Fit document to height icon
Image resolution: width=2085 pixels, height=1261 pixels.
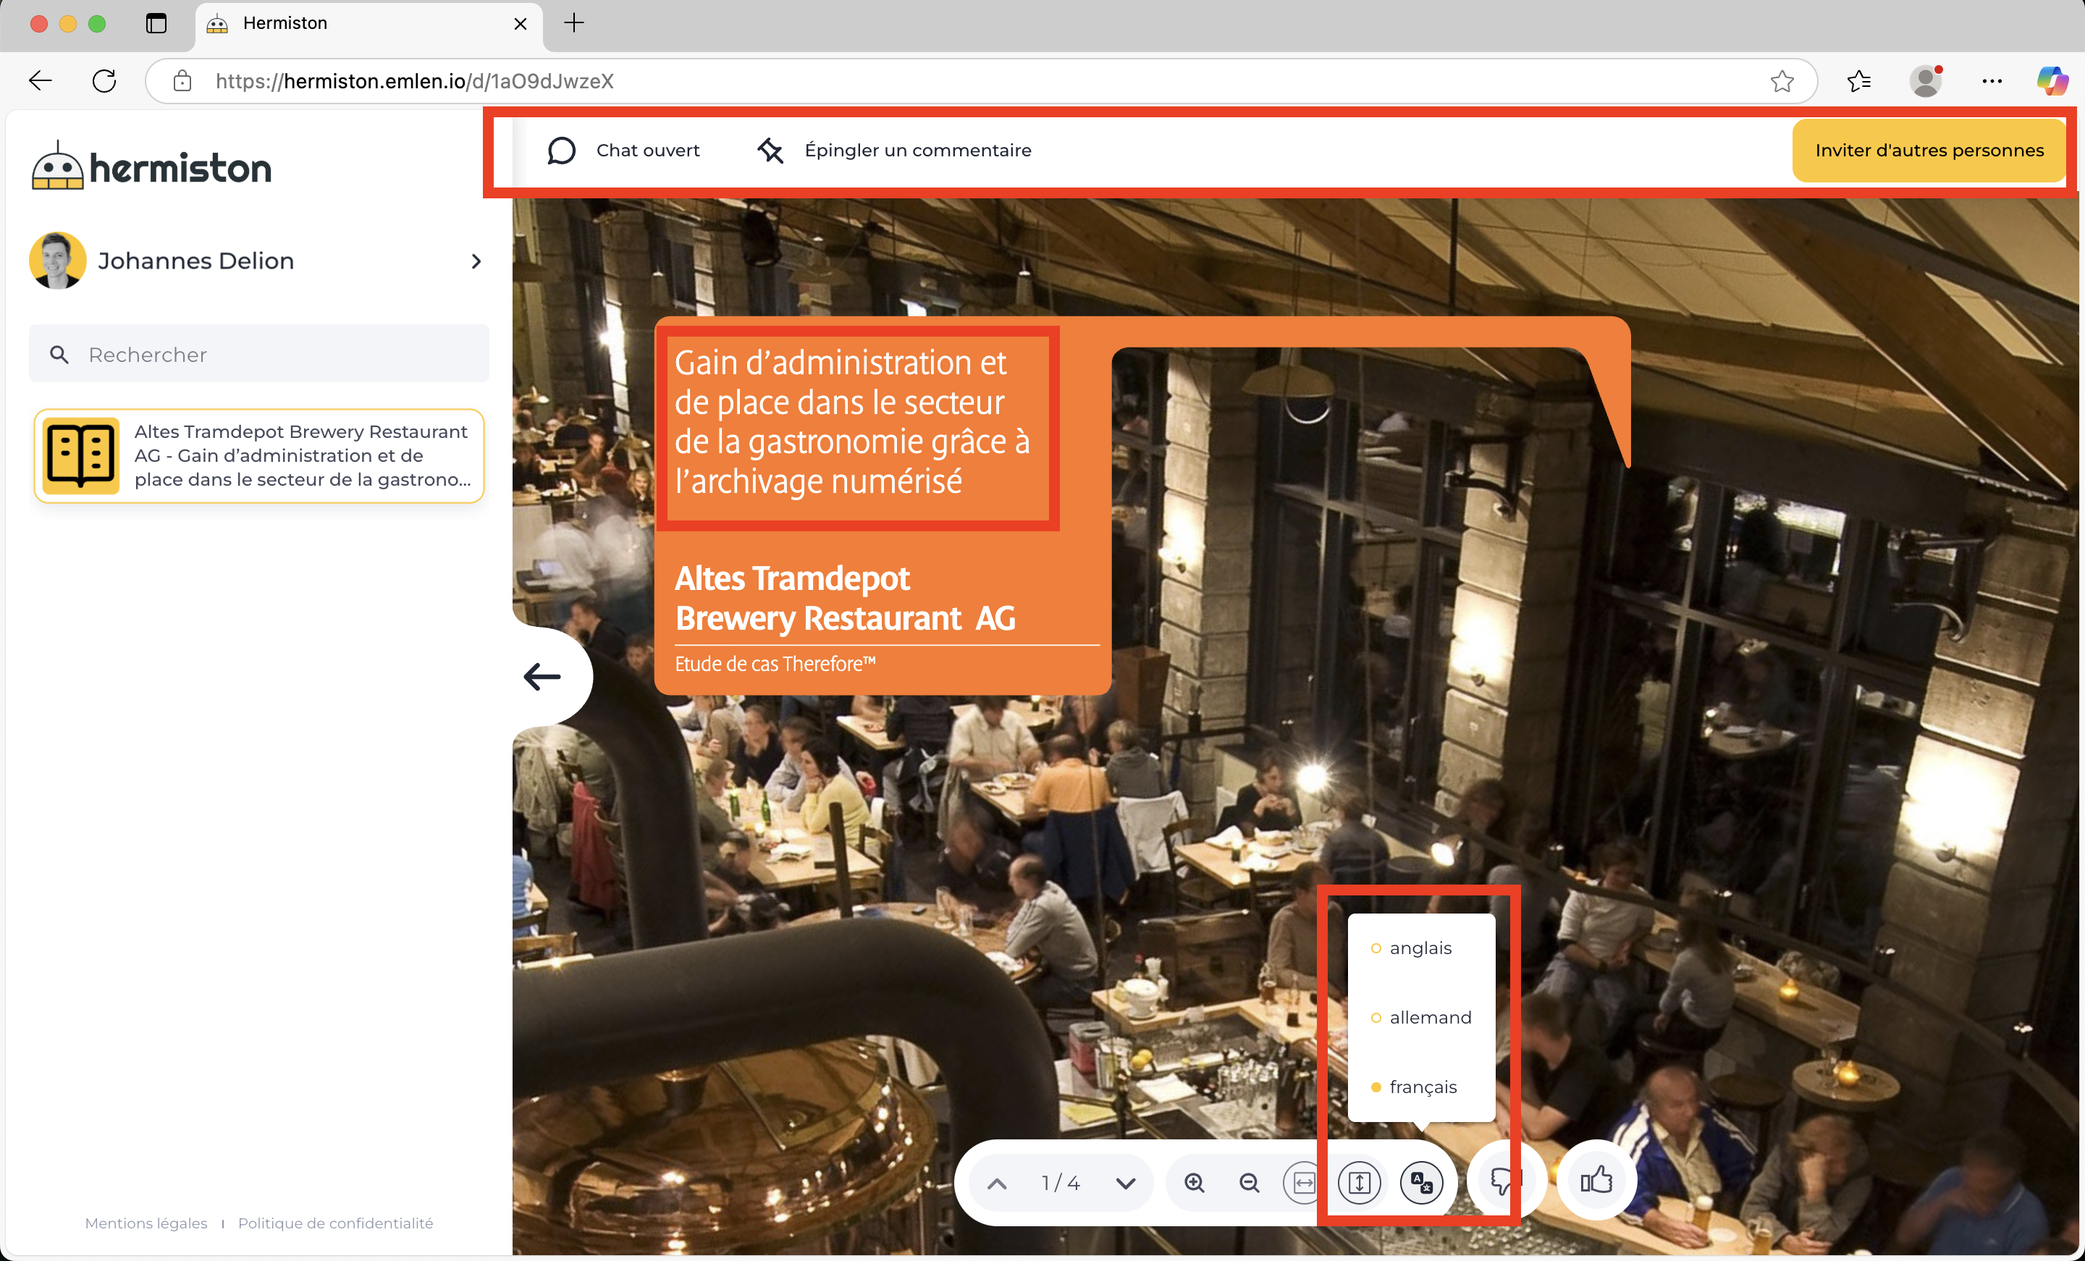[1359, 1182]
